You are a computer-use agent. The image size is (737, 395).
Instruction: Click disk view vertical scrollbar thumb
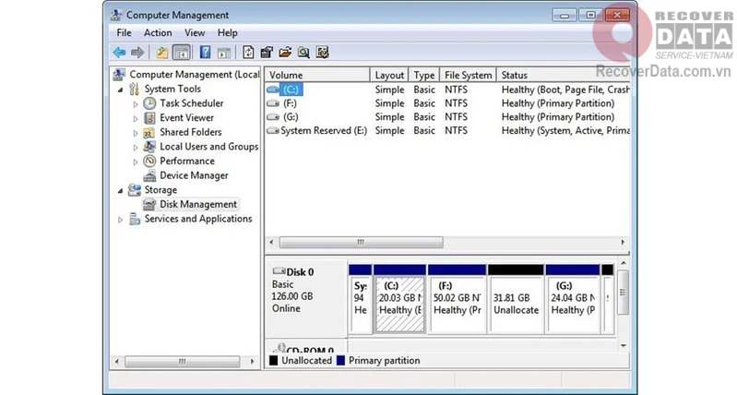tap(623, 293)
